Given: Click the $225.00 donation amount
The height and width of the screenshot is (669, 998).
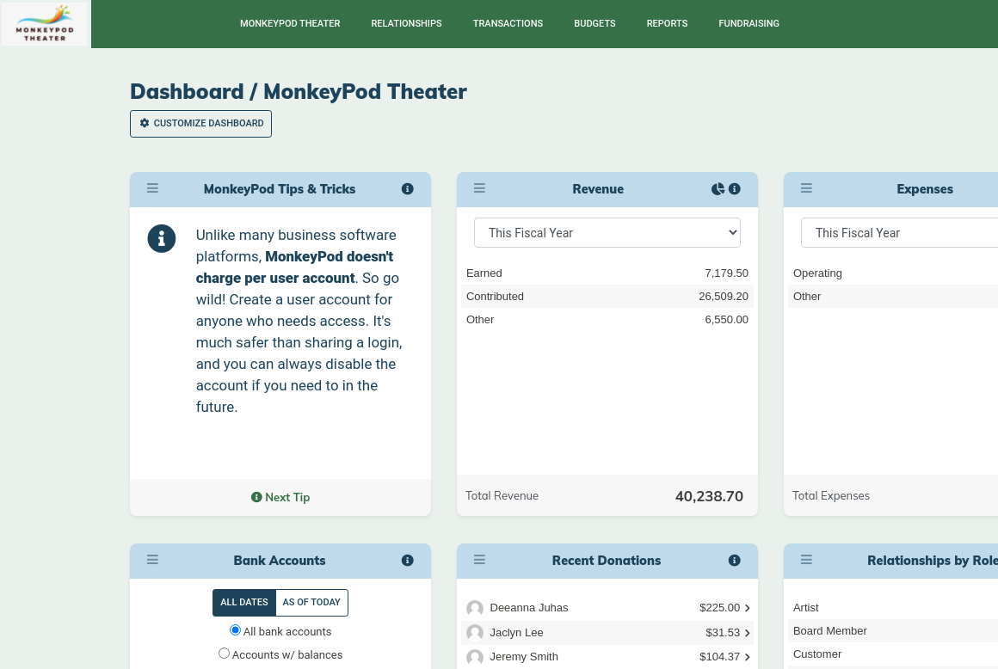Looking at the screenshot, I should click(720, 608).
